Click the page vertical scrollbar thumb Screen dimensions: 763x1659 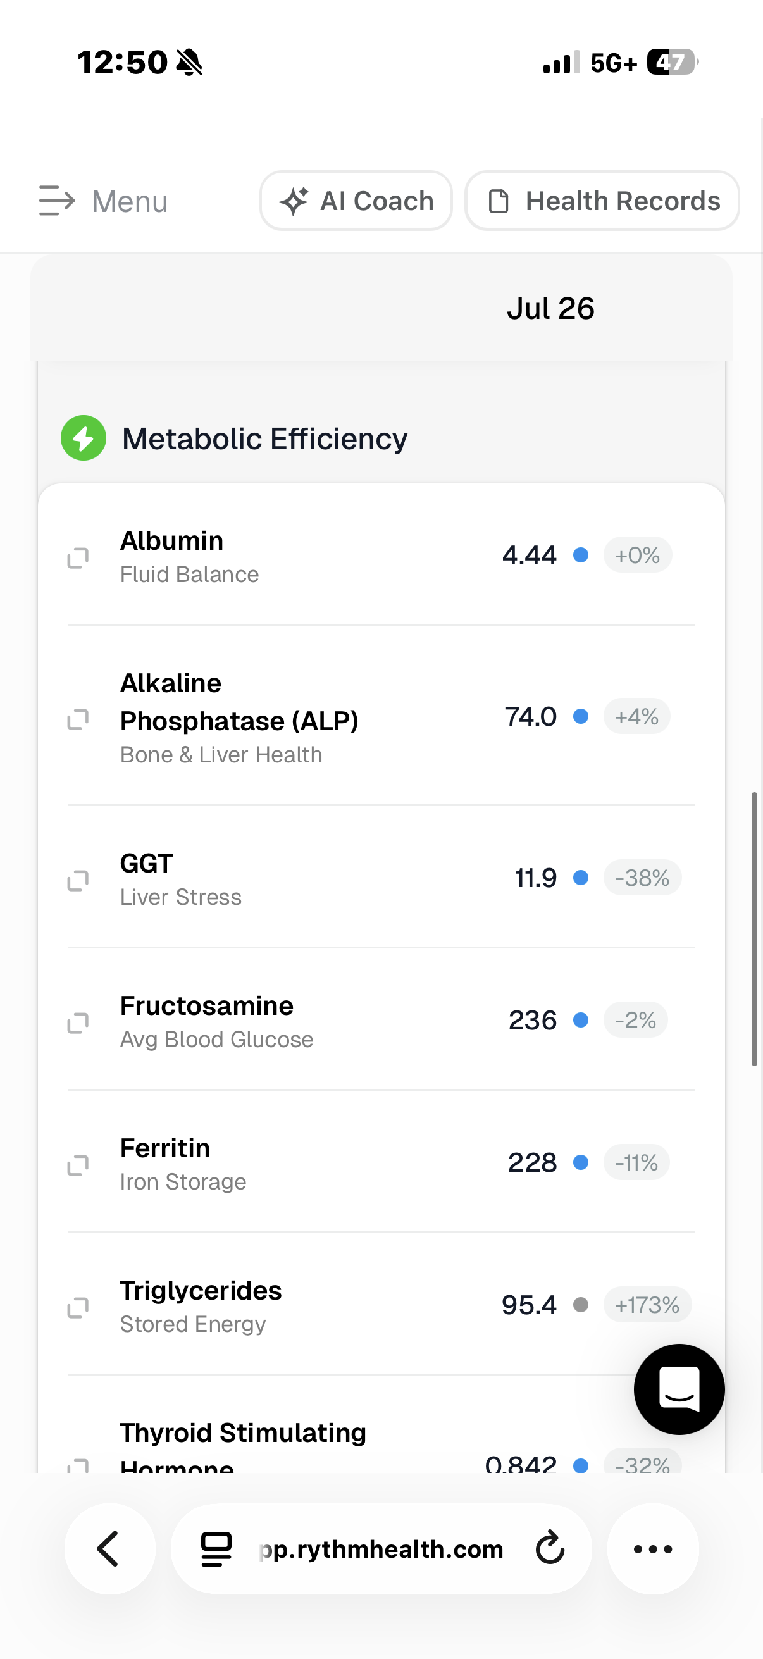[x=754, y=929]
